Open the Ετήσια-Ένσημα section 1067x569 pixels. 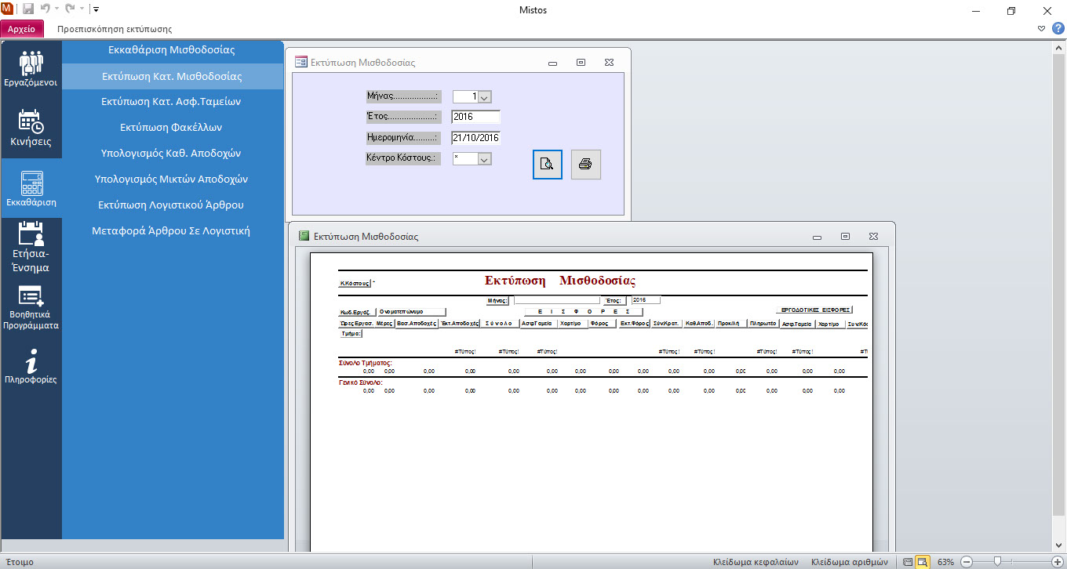pyautogui.click(x=31, y=247)
